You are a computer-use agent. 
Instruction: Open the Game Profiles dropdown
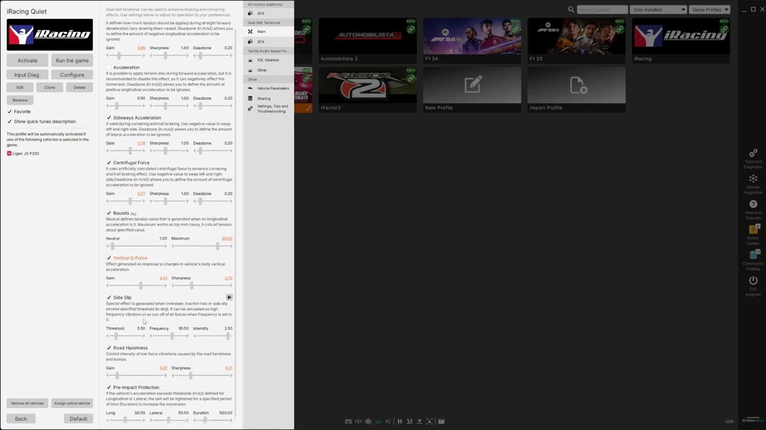[710, 10]
